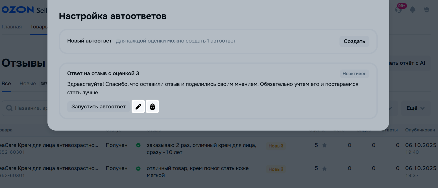Expand the "Ещё" dropdown
This screenshot has height=188, width=438.
416,108
